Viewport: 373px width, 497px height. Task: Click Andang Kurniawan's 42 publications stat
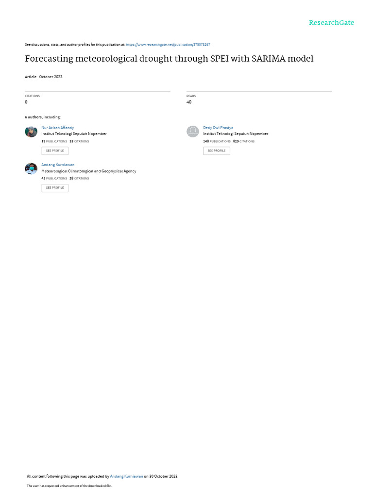(54, 179)
